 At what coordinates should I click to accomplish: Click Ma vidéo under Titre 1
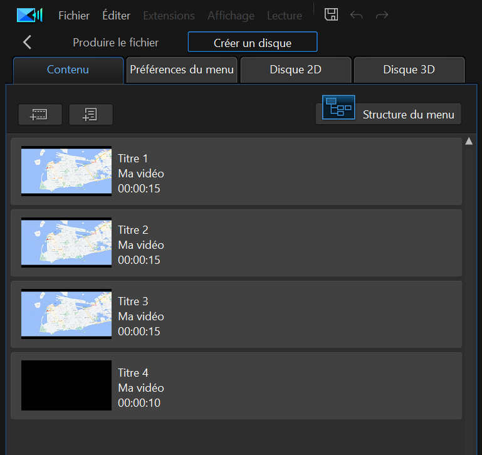(x=141, y=174)
